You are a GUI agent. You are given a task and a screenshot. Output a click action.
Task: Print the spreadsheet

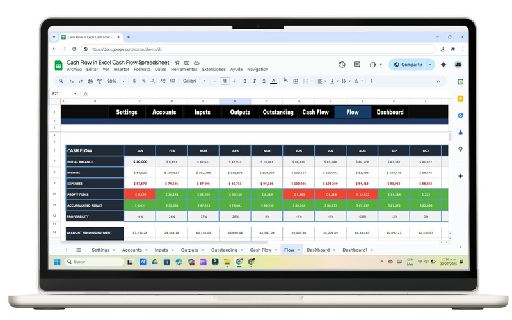point(90,81)
